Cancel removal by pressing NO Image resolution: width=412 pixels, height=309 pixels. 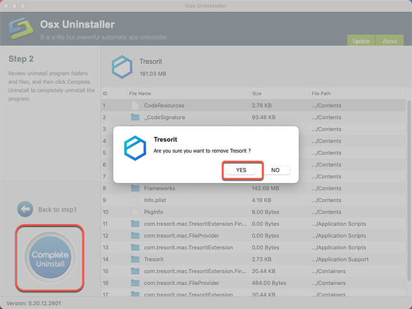[x=275, y=170]
